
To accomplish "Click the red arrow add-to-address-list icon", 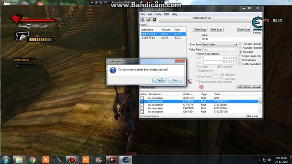I will pos(190,82).
